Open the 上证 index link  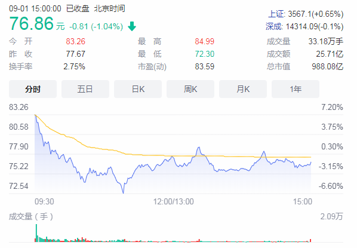(x=276, y=14)
